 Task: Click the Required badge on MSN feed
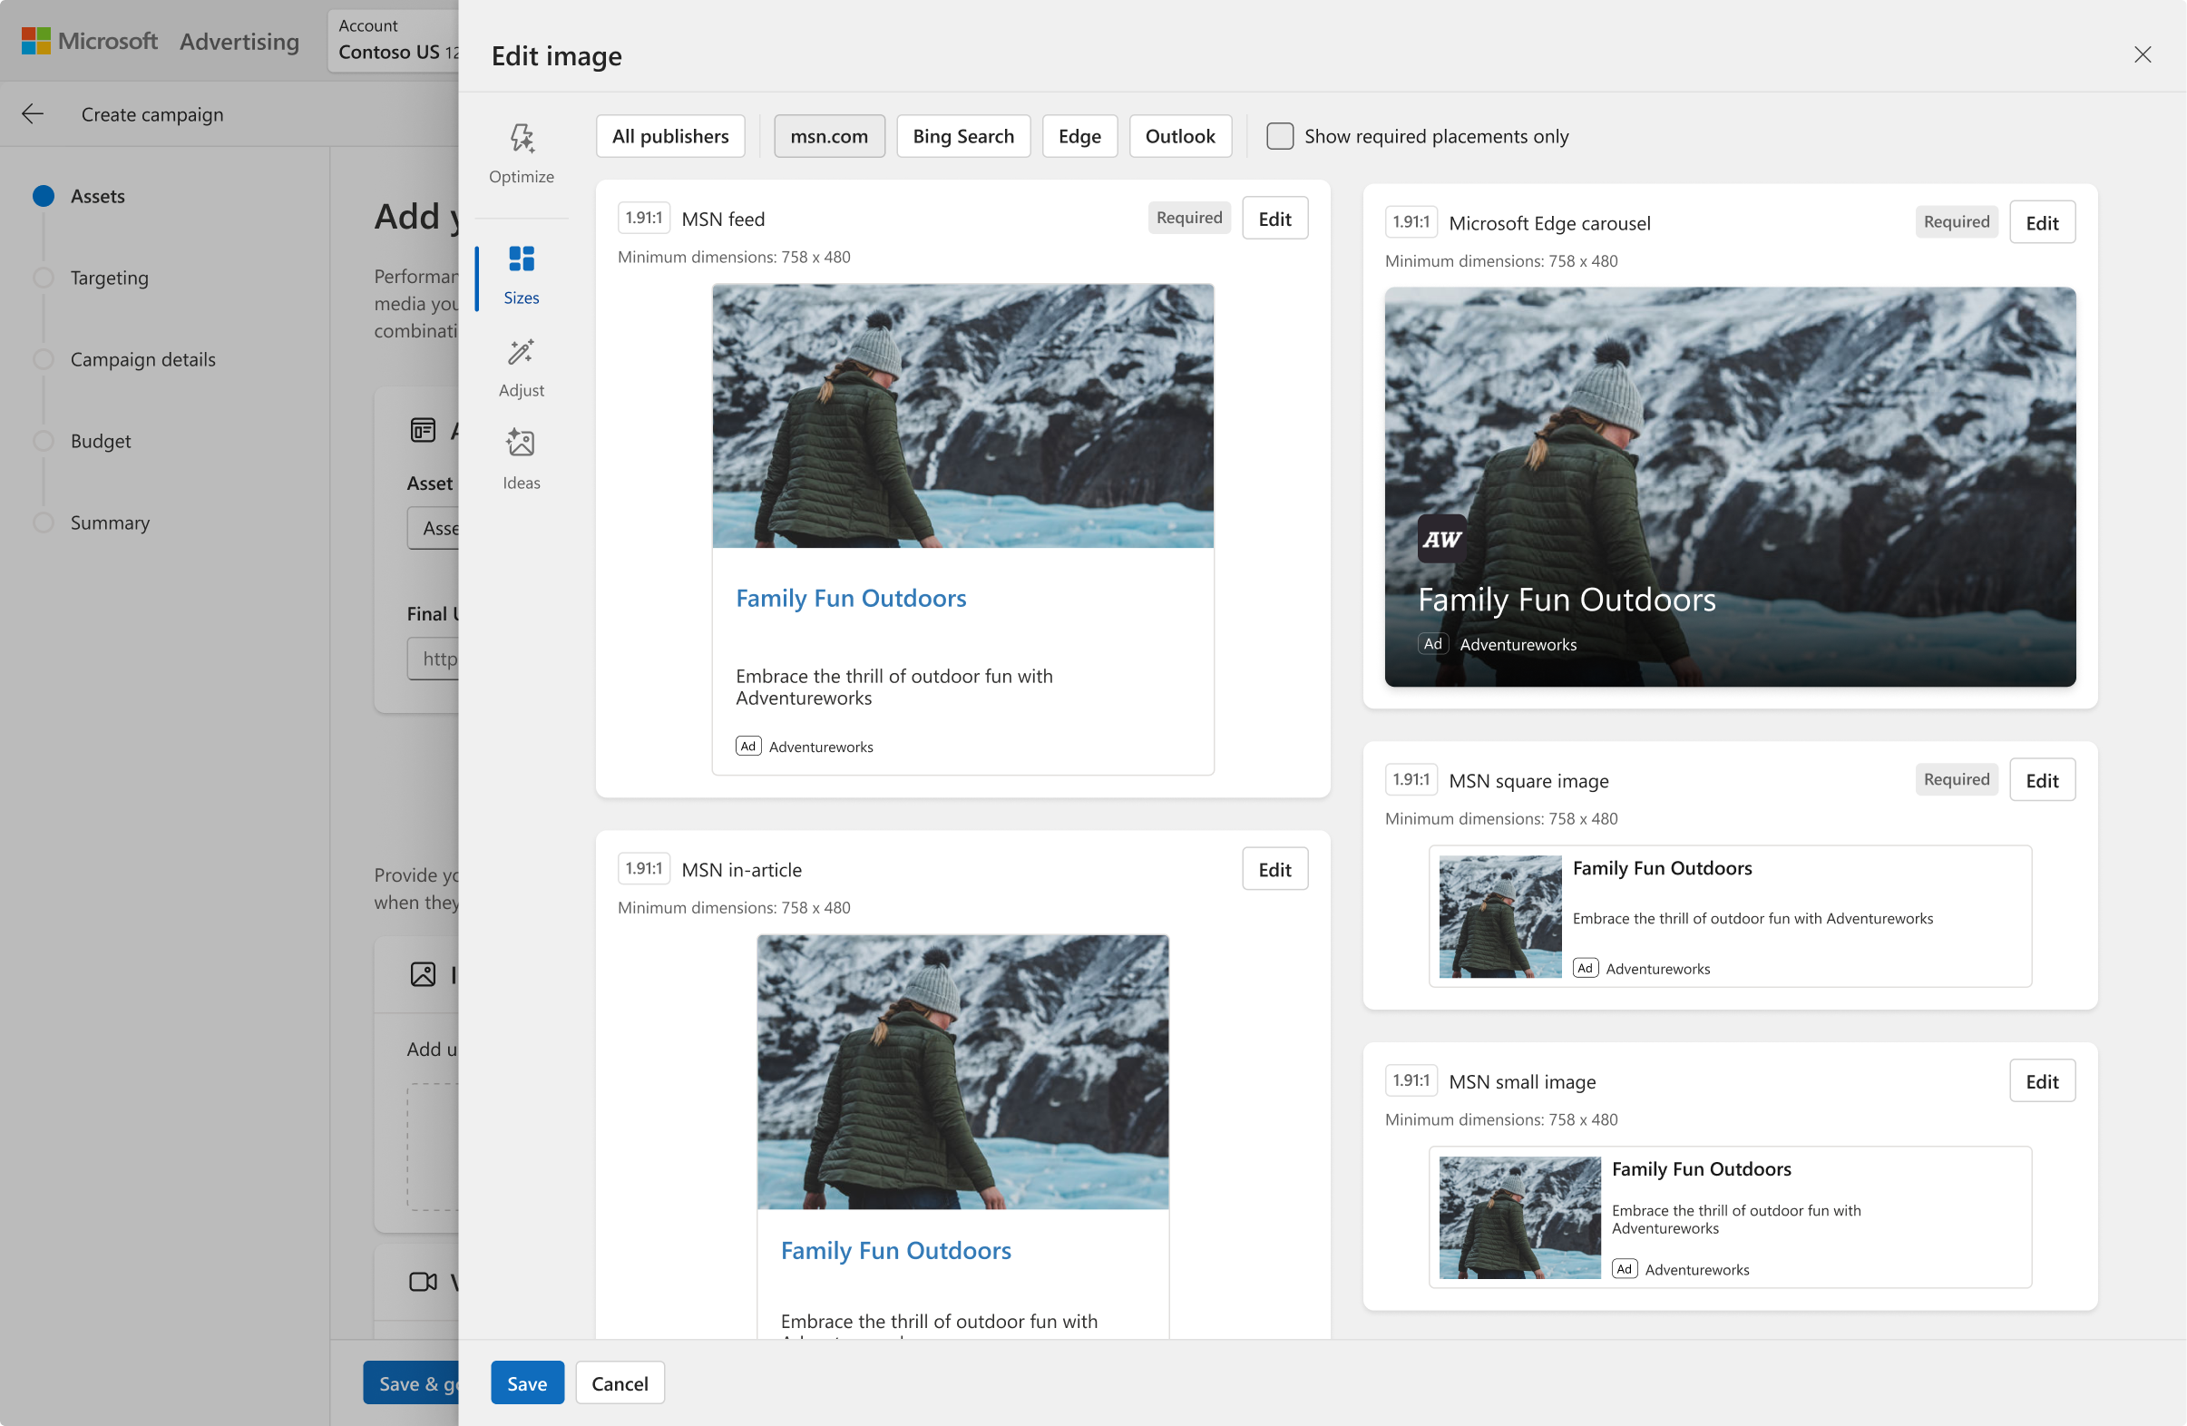point(1189,218)
